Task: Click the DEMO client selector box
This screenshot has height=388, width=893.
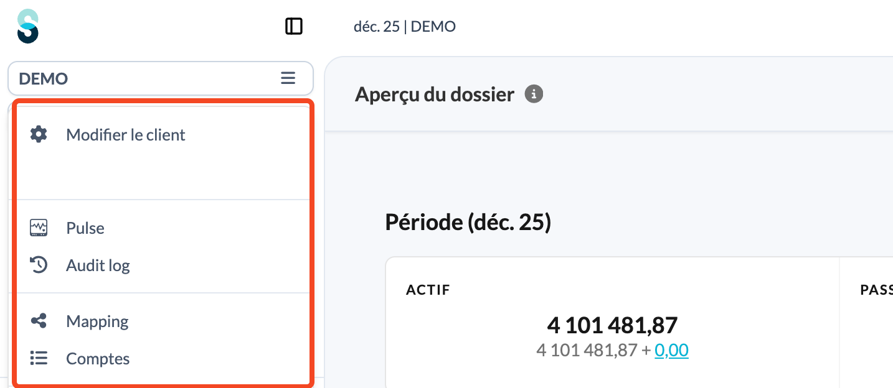Action: (161, 78)
